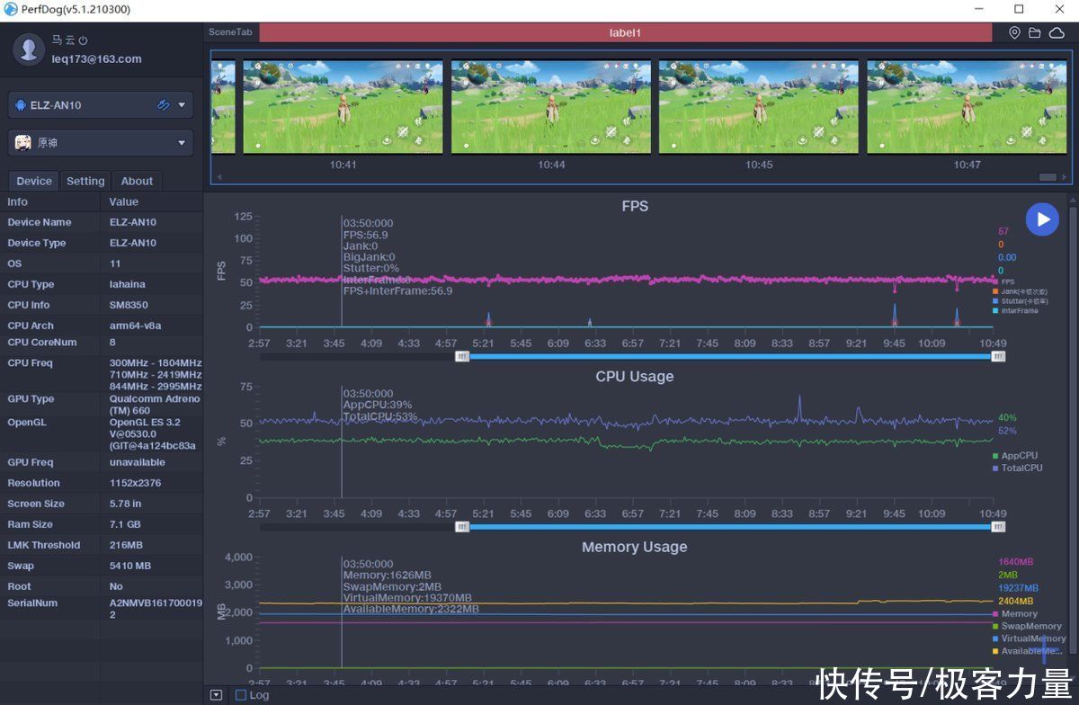Toggle the TotalCPU legend series
The height and width of the screenshot is (705, 1079).
pyautogui.click(x=1018, y=468)
